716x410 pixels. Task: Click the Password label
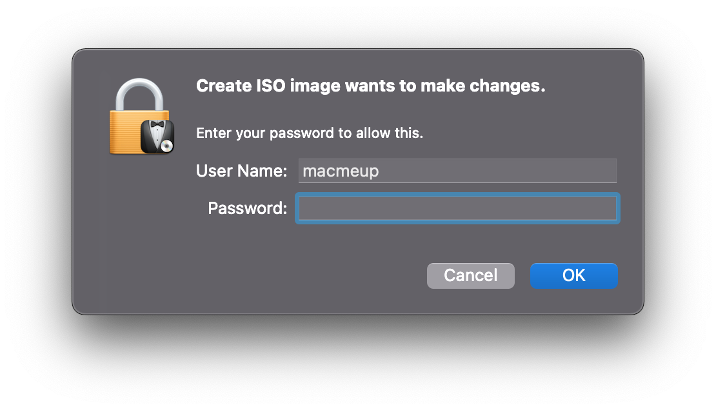click(246, 208)
